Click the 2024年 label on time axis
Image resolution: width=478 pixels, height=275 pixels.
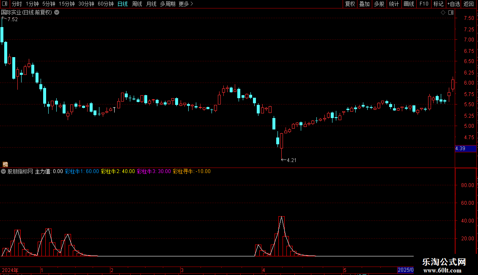coord(10,270)
